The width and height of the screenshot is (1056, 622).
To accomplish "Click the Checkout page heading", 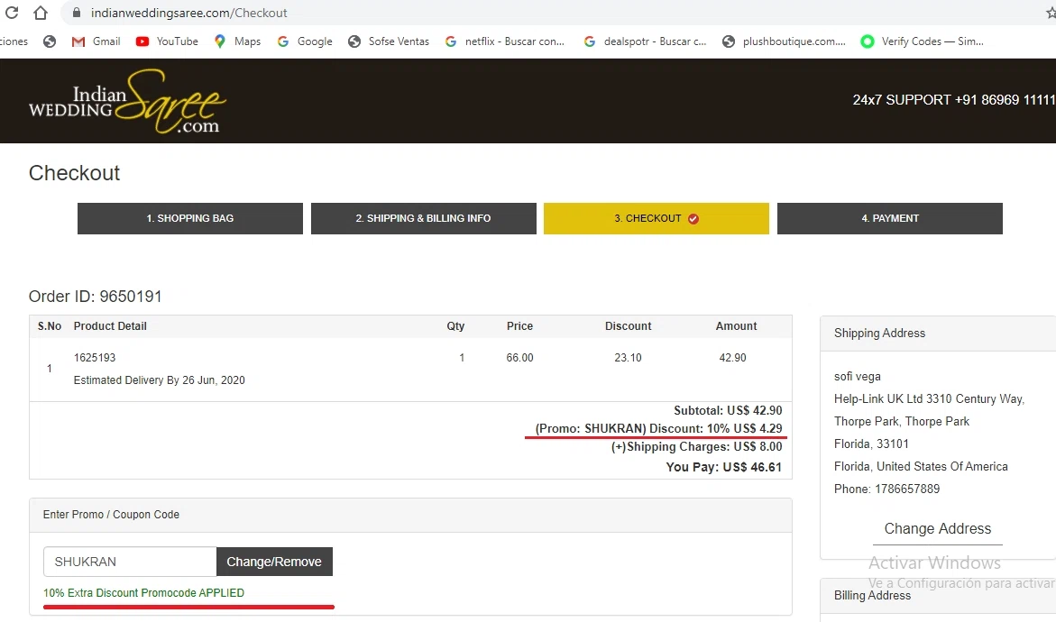I will (74, 173).
